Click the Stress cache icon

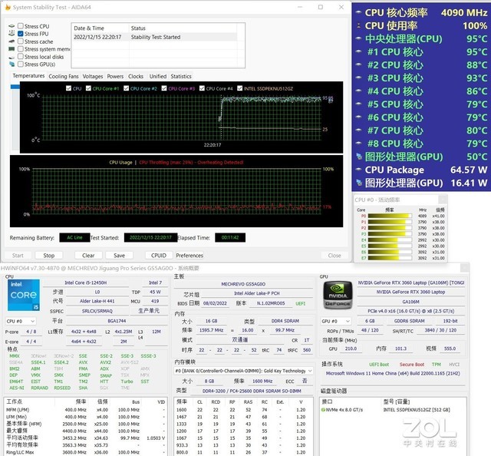[x=12, y=41]
